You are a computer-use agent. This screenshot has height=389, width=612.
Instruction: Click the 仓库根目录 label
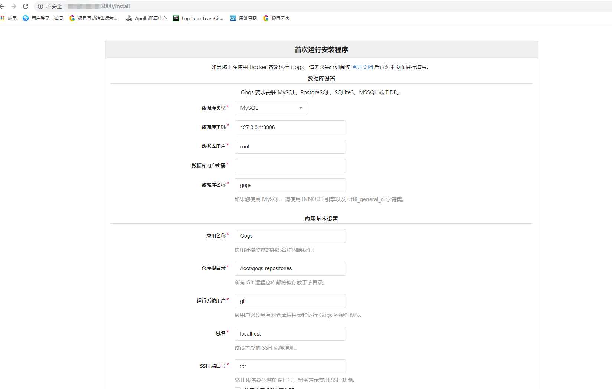tap(213, 268)
